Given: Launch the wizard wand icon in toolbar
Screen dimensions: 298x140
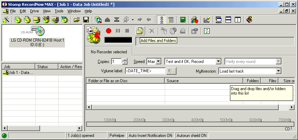Looking at the screenshot, I should click(6, 20).
